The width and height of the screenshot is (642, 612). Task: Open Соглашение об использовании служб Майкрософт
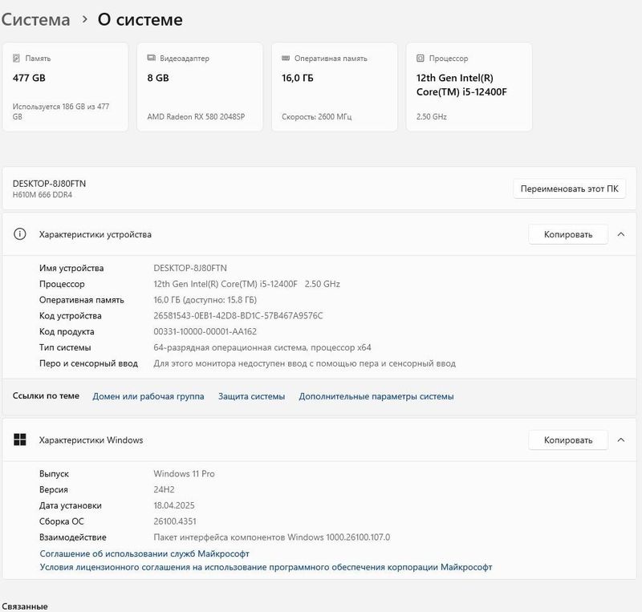144,553
